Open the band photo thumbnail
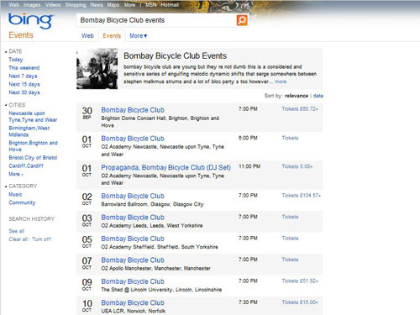The width and height of the screenshot is (420, 315). 97,69
